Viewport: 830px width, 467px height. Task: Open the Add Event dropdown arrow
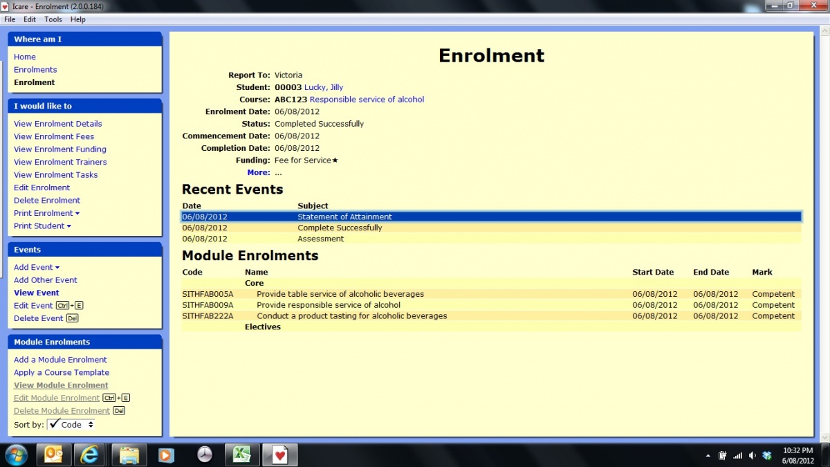(57, 267)
